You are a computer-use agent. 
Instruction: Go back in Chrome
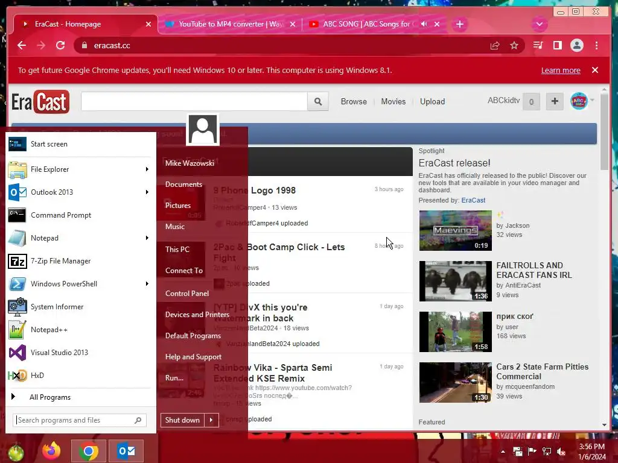[22, 45]
